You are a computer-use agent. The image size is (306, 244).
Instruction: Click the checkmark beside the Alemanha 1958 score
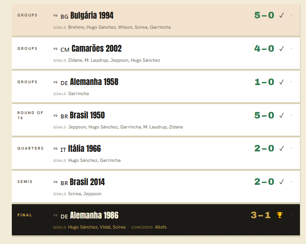tap(281, 82)
